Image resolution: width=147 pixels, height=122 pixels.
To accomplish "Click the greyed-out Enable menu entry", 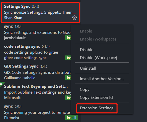I will (86, 31).
